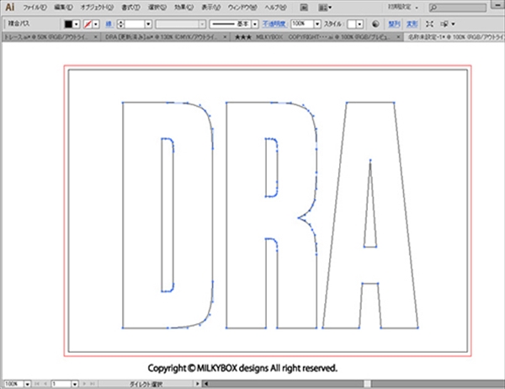The width and height of the screenshot is (505, 389).
Task: Open the 表示 (View) menu
Action: point(211,7)
